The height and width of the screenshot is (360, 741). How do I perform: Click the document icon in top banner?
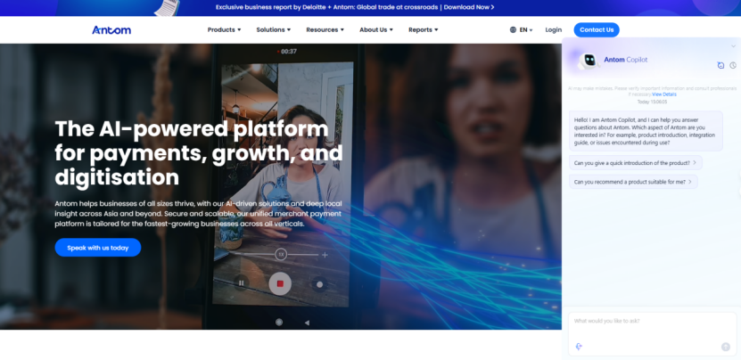(x=169, y=7)
